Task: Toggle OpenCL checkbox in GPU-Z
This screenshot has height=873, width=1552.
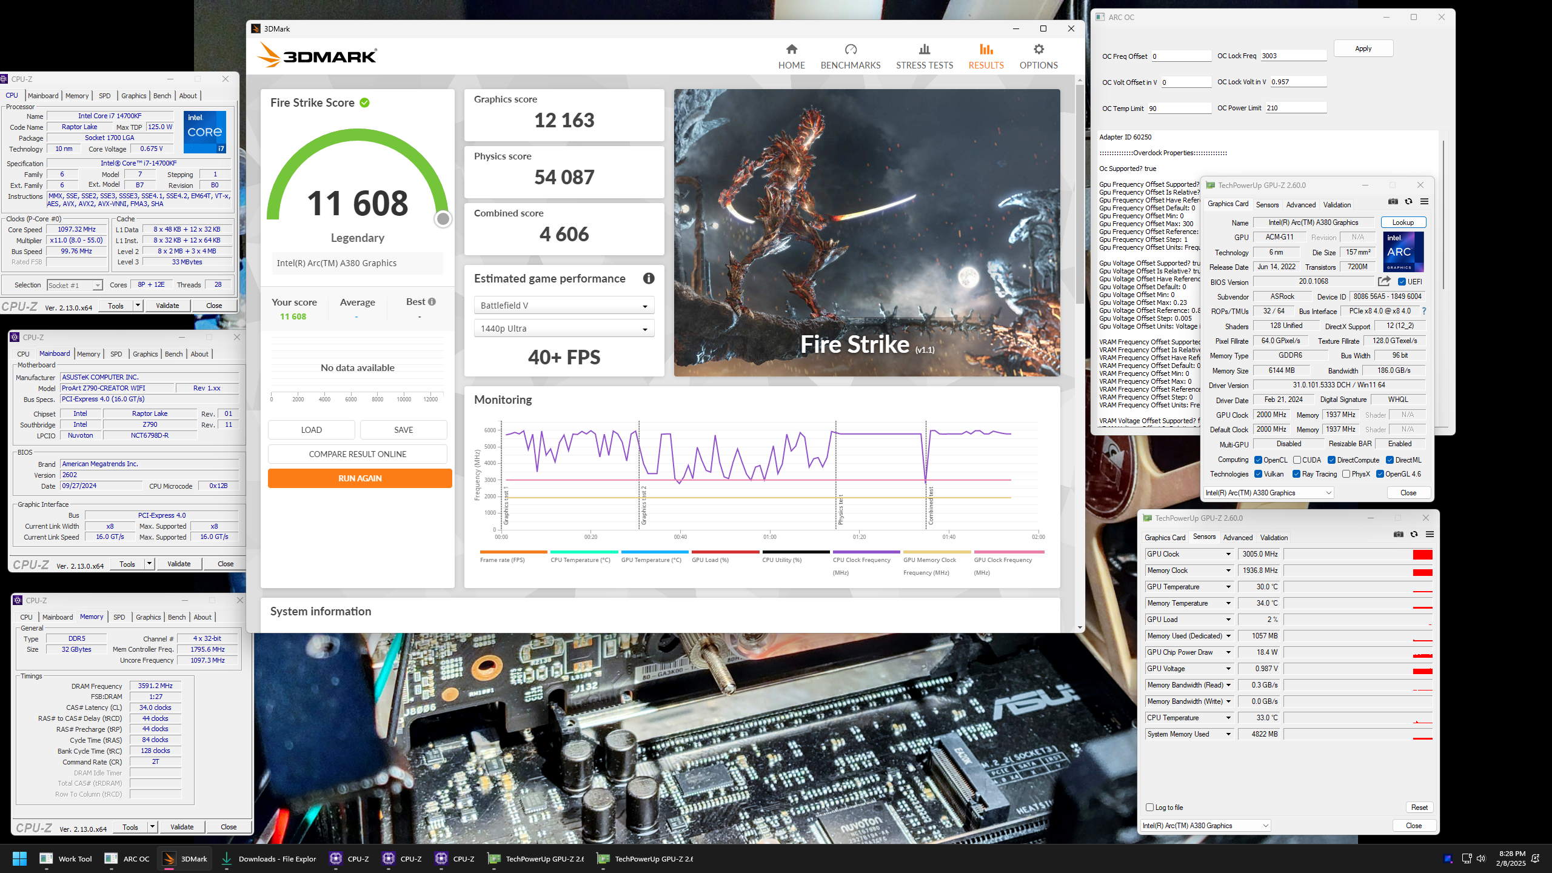Action: coord(1258,460)
